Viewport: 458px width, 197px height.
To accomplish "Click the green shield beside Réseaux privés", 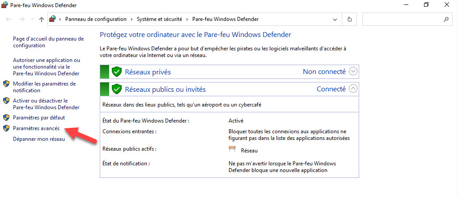I will 117,72.
